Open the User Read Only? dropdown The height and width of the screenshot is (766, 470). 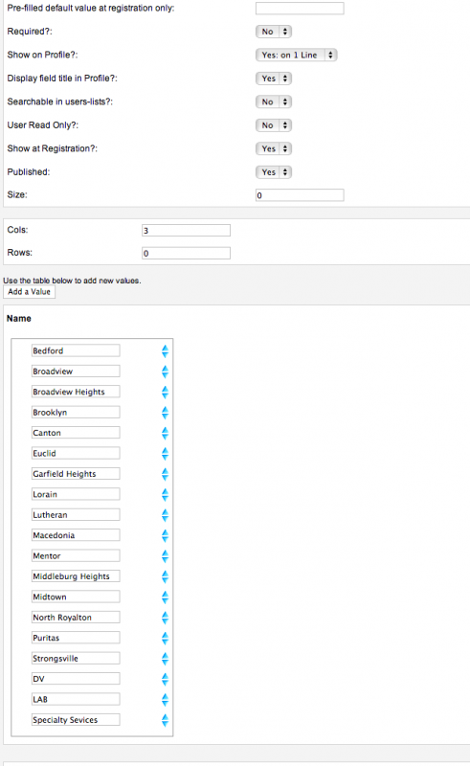tap(274, 125)
